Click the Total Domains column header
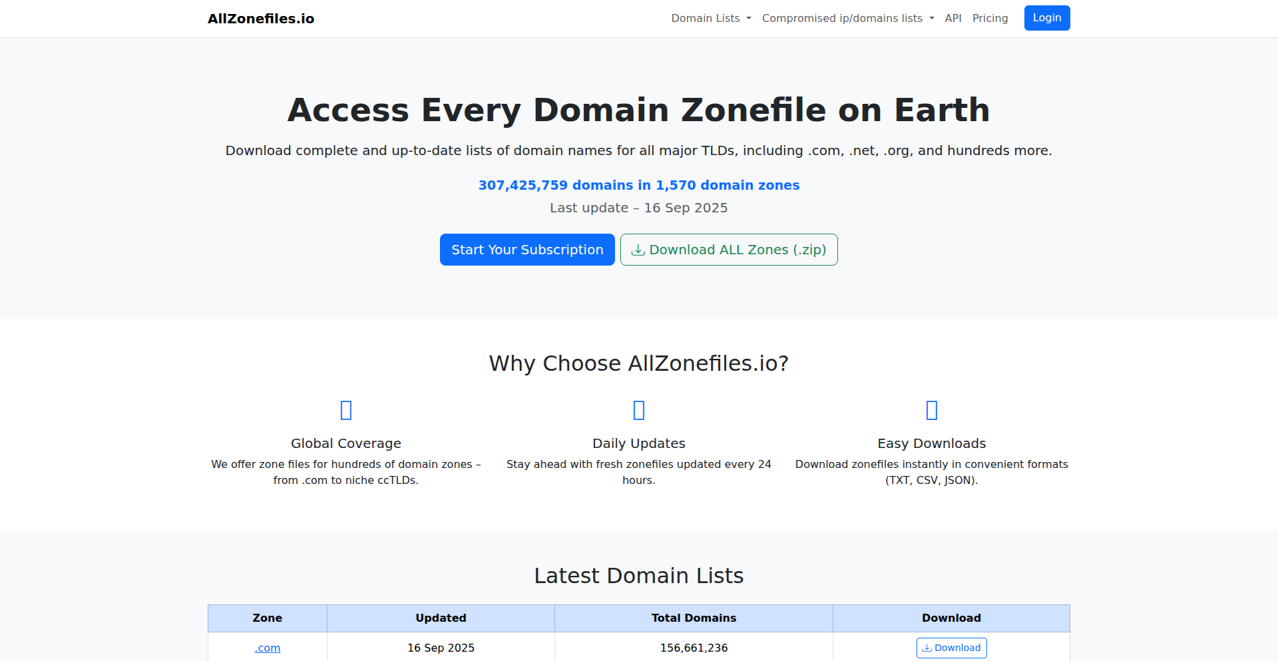 click(x=694, y=618)
